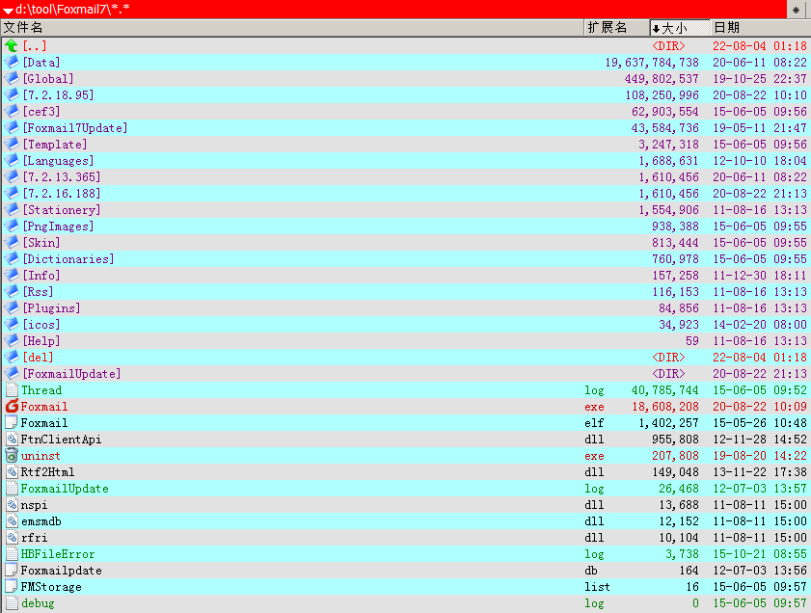Click the [Plugins] folder icon
The image size is (811, 613).
(x=12, y=308)
